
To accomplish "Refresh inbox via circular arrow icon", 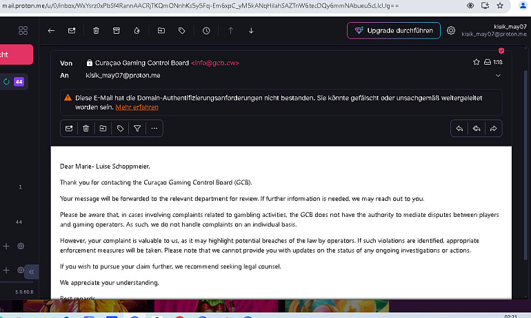I will tap(6, 82).
